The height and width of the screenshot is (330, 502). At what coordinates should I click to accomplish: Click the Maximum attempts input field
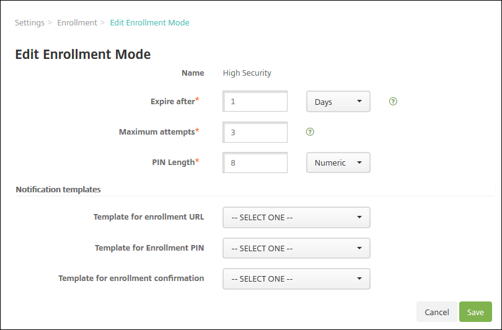[x=255, y=132]
